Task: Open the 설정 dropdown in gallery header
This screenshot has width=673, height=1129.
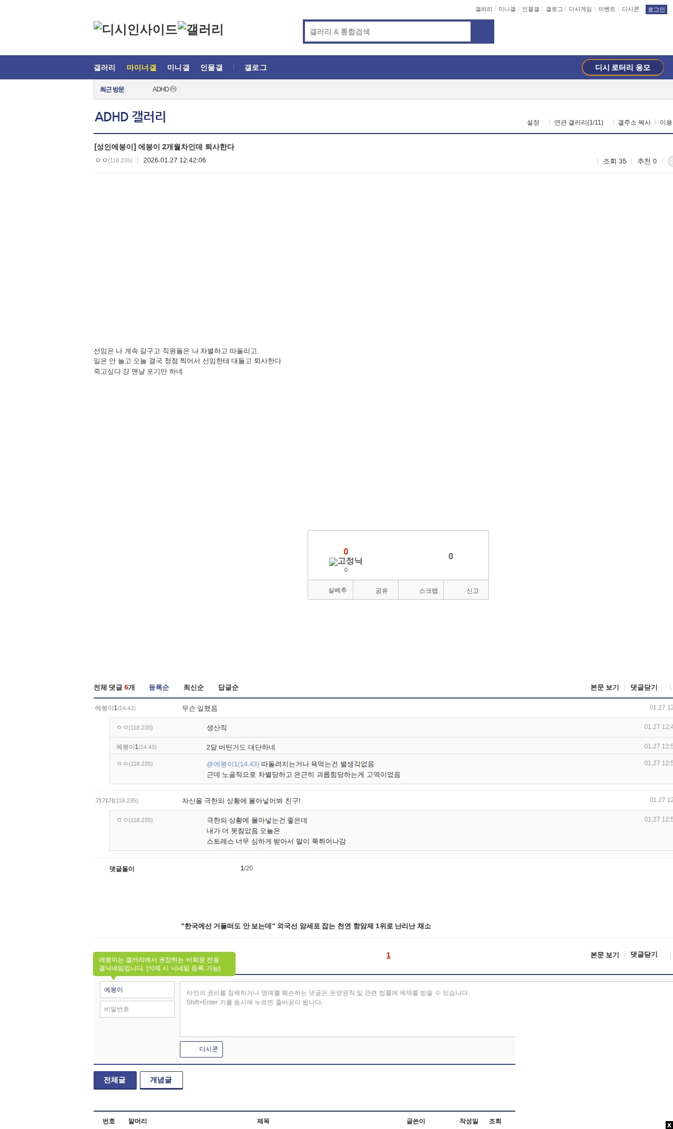Action: pos(533,122)
